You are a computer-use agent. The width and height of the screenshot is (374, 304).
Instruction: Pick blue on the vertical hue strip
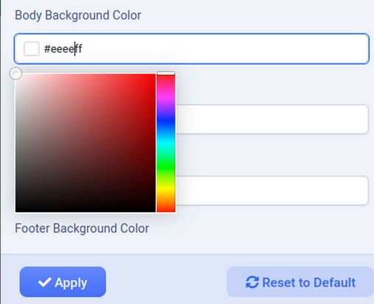[x=166, y=120]
